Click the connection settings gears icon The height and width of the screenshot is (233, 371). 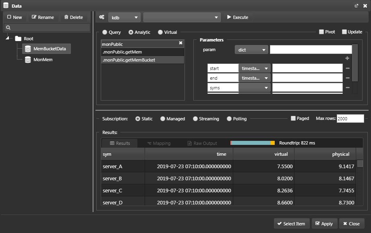102,17
